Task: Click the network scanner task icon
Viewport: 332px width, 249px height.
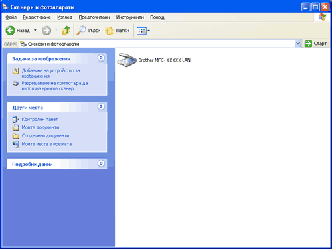Action: point(16,84)
